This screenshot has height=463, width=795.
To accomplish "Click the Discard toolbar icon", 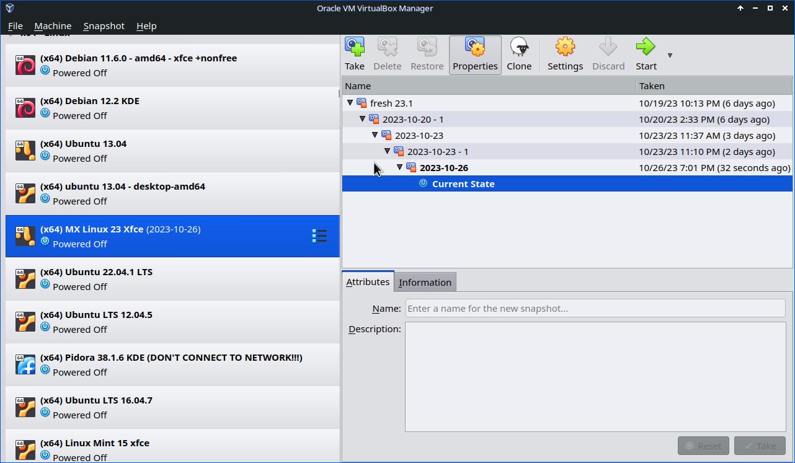I will point(608,47).
